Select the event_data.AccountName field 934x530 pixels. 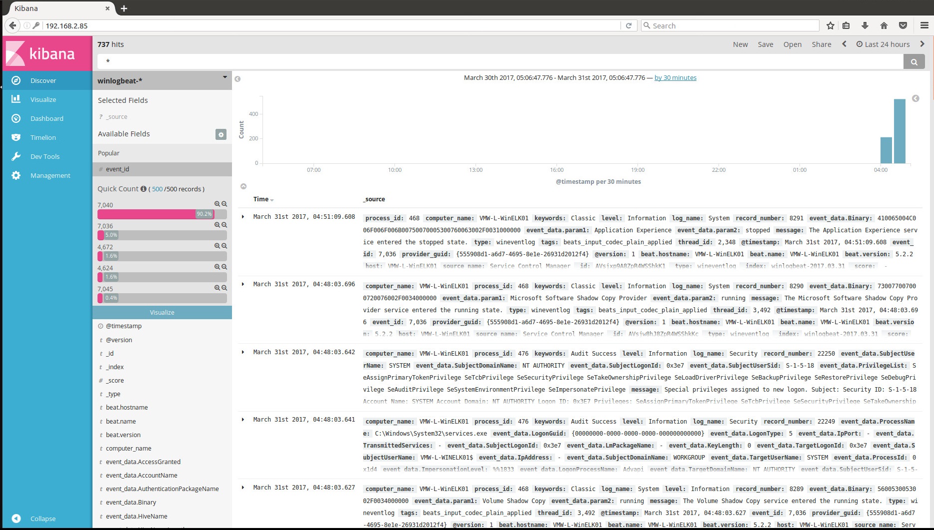(x=141, y=475)
